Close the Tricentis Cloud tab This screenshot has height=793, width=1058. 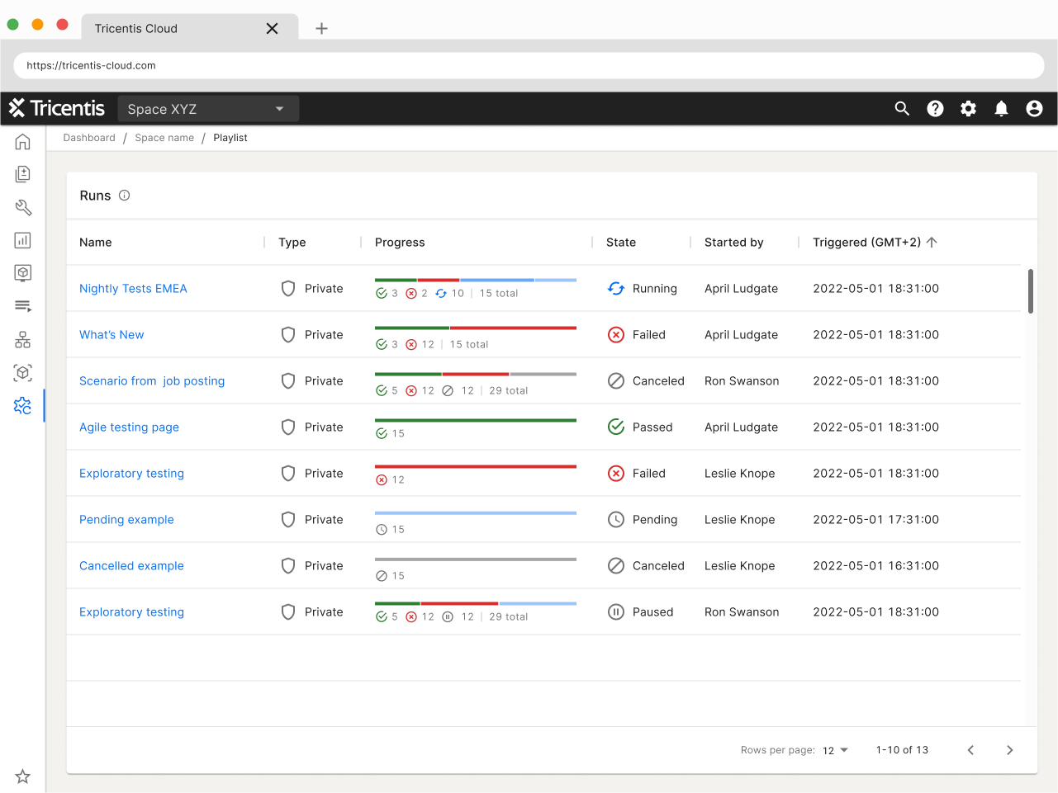(272, 28)
